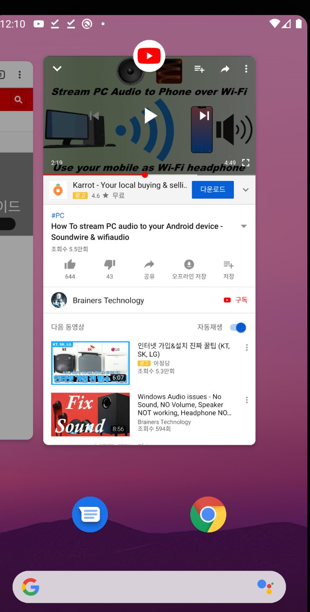Image resolution: width=310 pixels, height=612 pixels.
Task: Tap the 오프라인 저장 download icon
Action: 189,265
